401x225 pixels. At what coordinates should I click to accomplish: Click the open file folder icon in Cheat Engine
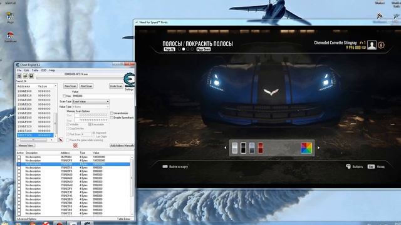[x=25, y=76]
